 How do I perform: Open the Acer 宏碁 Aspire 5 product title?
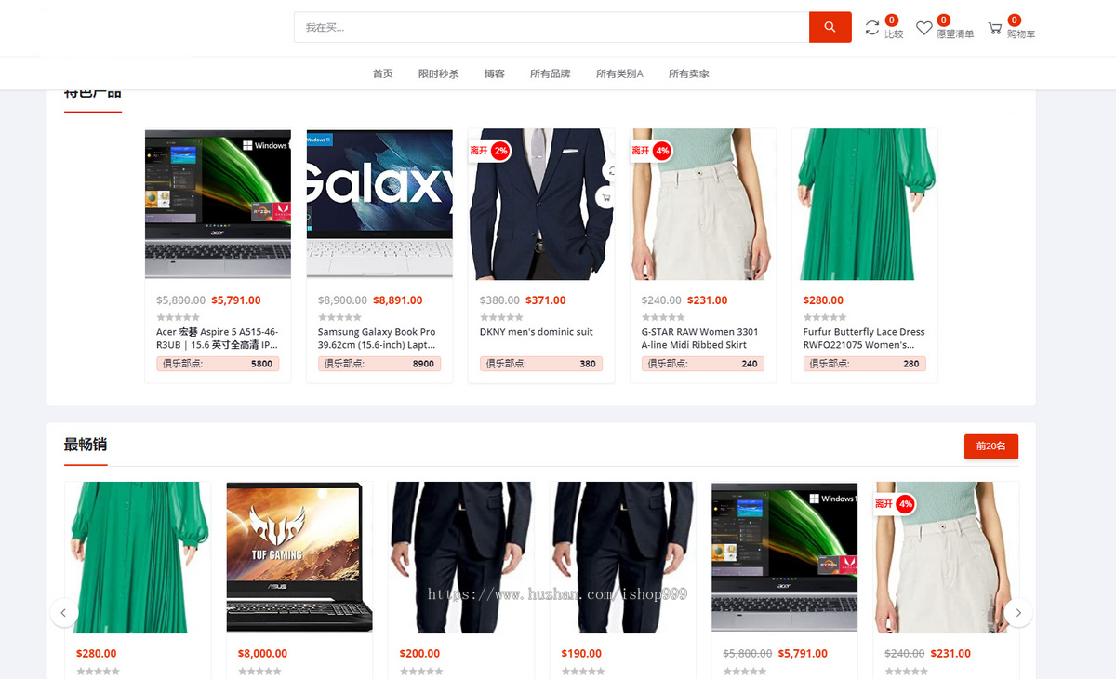point(218,339)
